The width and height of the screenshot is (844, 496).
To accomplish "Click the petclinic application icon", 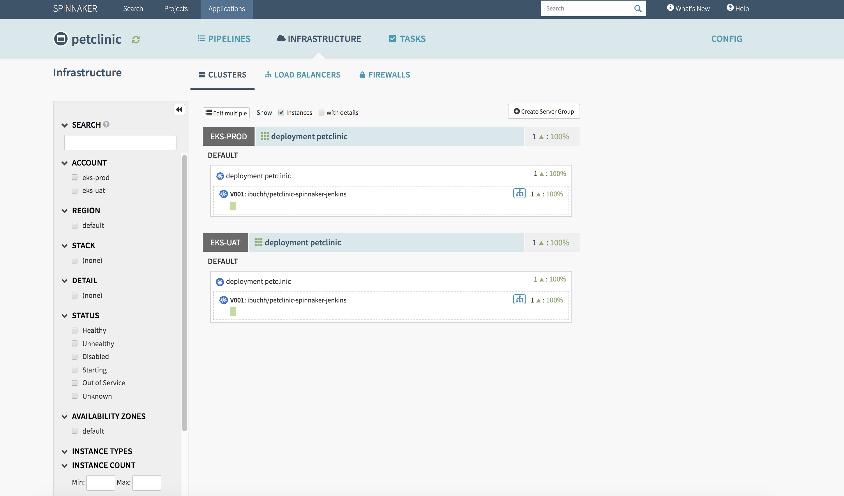I will [x=61, y=39].
